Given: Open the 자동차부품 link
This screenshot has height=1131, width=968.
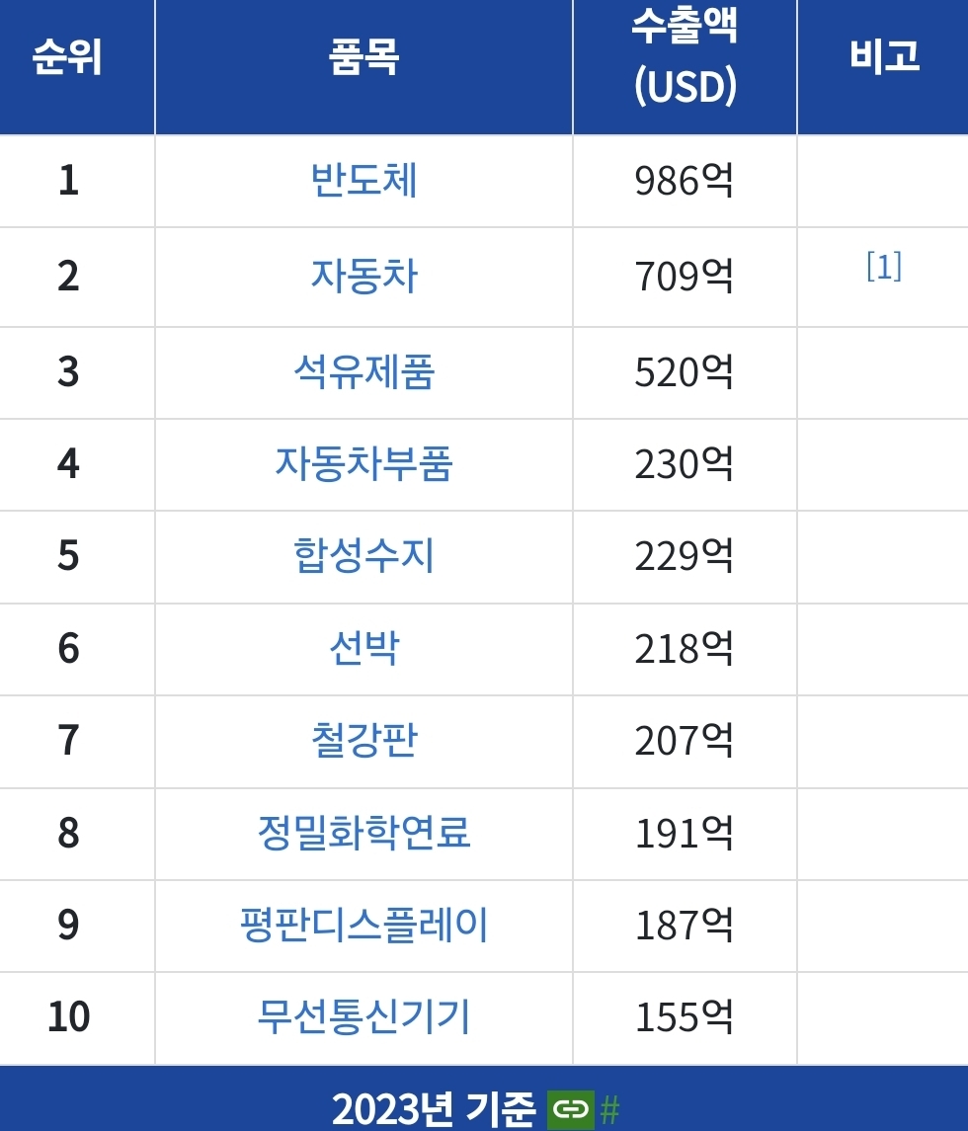Looking at the screenshot, I should [363, 464].
